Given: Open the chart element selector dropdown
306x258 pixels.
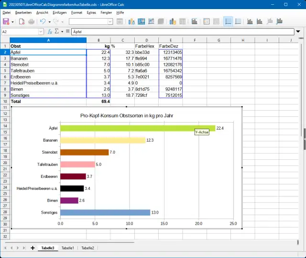Looking at the screenshot, I should (x=110, y=21).
